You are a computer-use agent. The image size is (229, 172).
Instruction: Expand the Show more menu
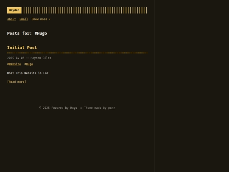tap(41, 19)
